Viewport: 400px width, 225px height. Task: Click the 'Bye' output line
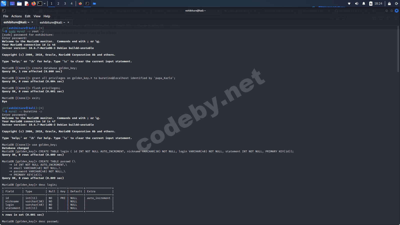pos(4,101)
